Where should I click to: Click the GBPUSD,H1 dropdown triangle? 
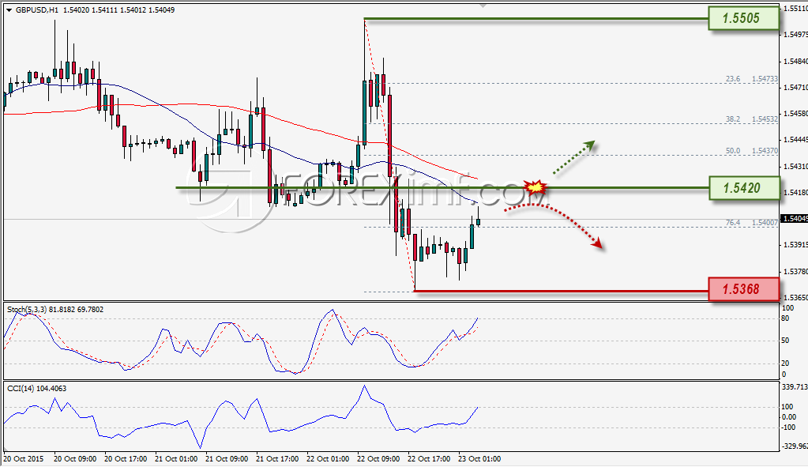9,10
